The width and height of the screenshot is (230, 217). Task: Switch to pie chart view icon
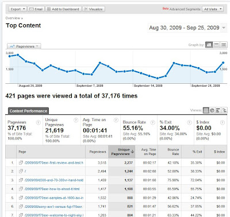pyautogui.click(x=212, y=110)
